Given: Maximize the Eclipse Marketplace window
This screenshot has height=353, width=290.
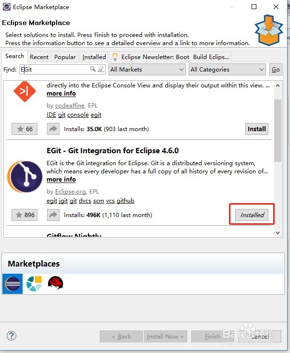Looking at the screenshot, I should coord(254,7).
